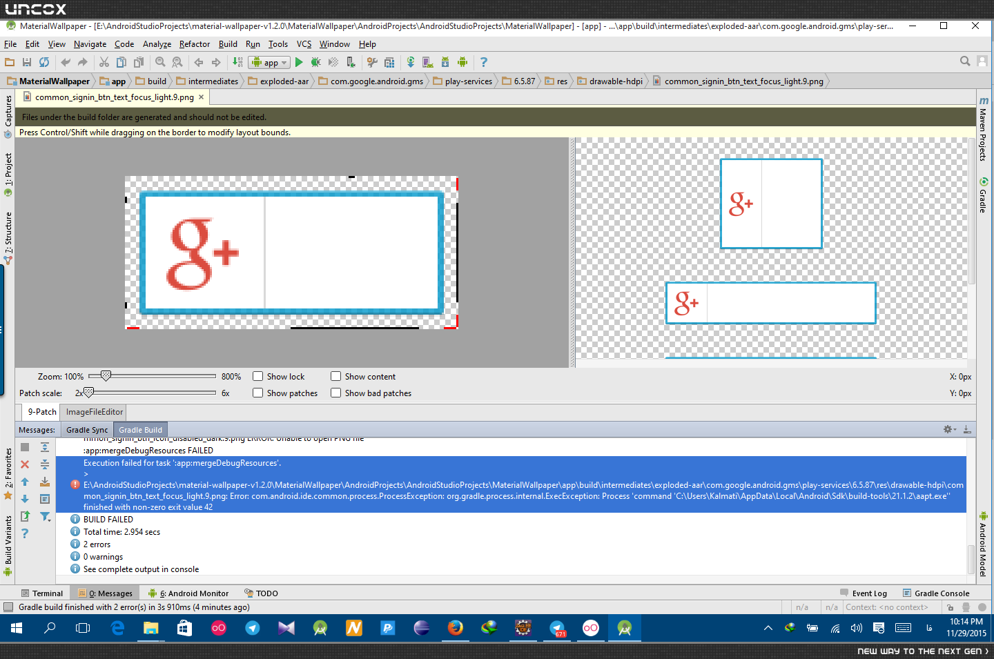Screen dimensions: 994x659
Task: Select the BUILD FAILED message line
Action: [x=108, y=520]
